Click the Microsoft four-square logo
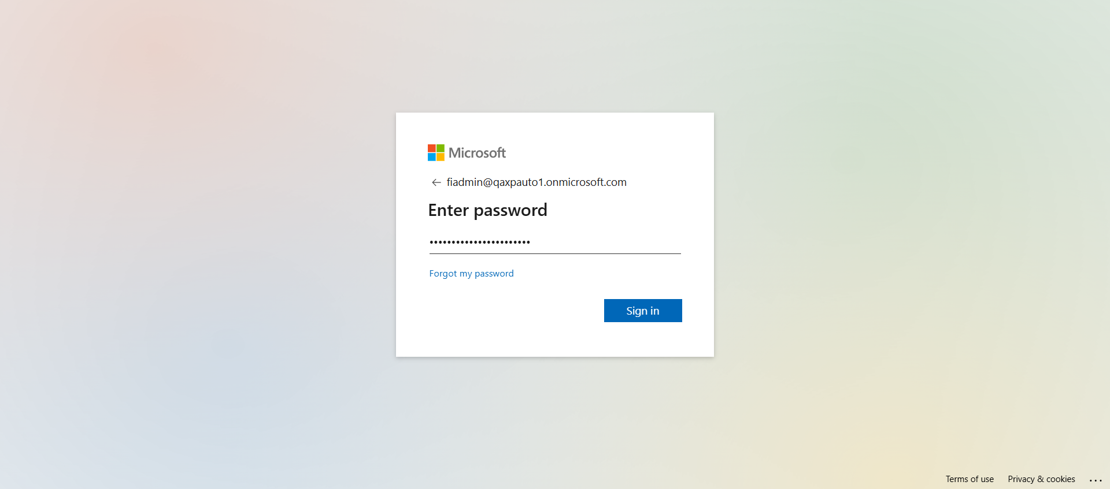The height and width of the screenshot is (489, 1110). click(436, 152)
